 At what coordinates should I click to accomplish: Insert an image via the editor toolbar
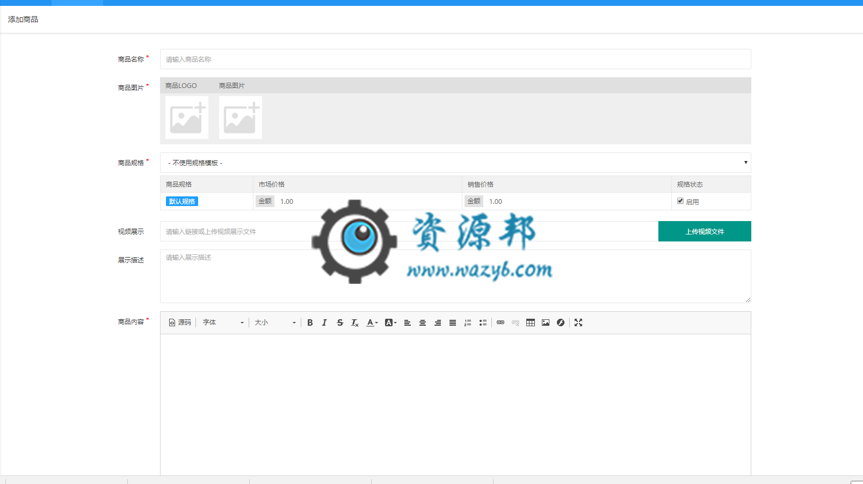click(546, 322)
